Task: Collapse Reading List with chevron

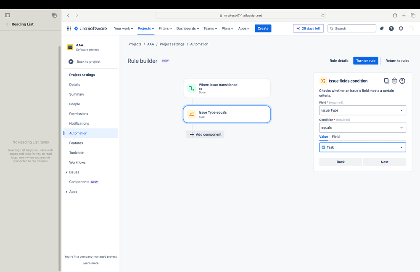Action: click(7, 24)
